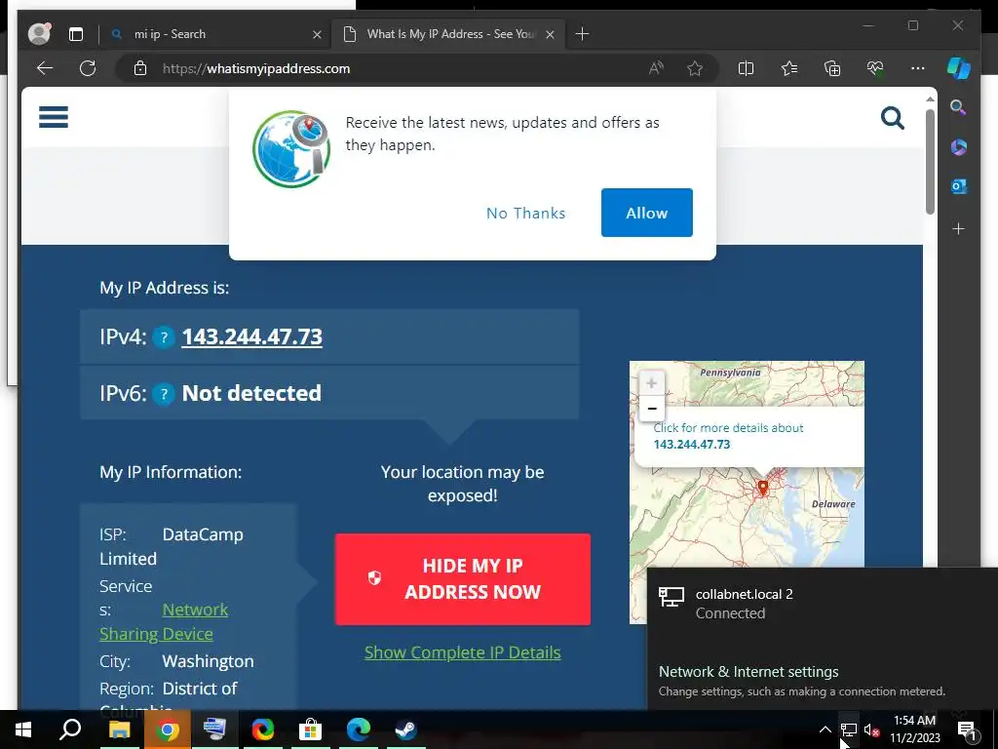Viewport: 998px width, 749px height.
Task: Click the 'Washington' city value
Action: click(209, 661)
